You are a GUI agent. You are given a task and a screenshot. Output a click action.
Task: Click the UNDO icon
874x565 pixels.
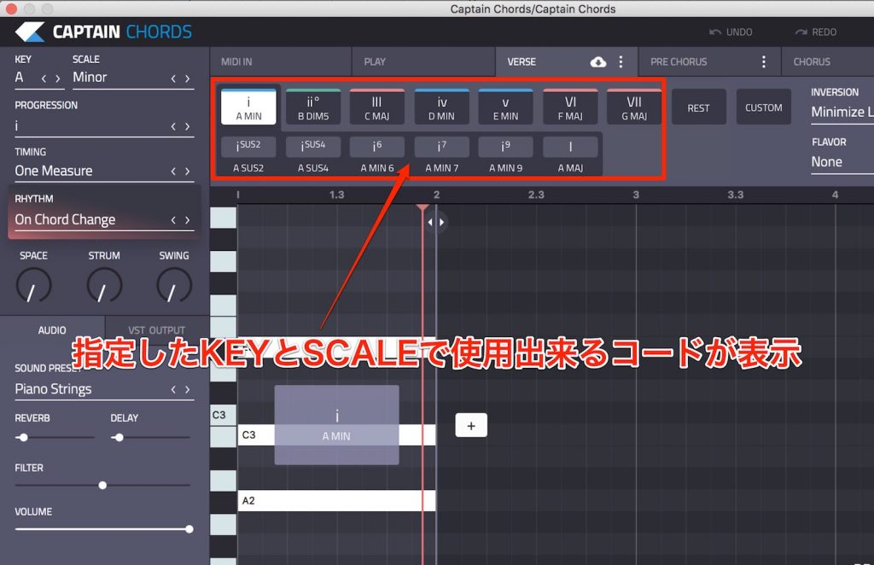717,32
